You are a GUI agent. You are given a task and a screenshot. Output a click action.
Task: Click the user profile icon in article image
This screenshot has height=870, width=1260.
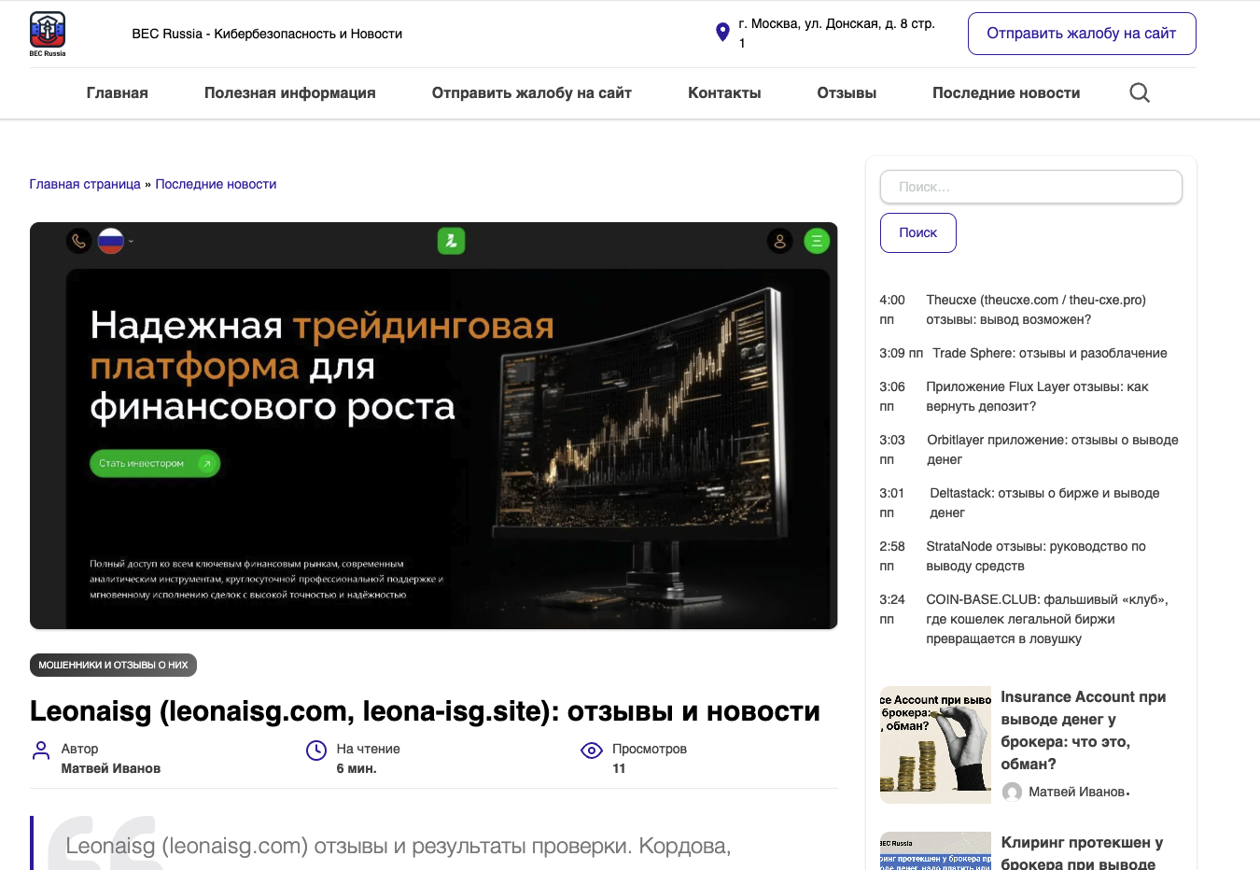tap(780, 241)
